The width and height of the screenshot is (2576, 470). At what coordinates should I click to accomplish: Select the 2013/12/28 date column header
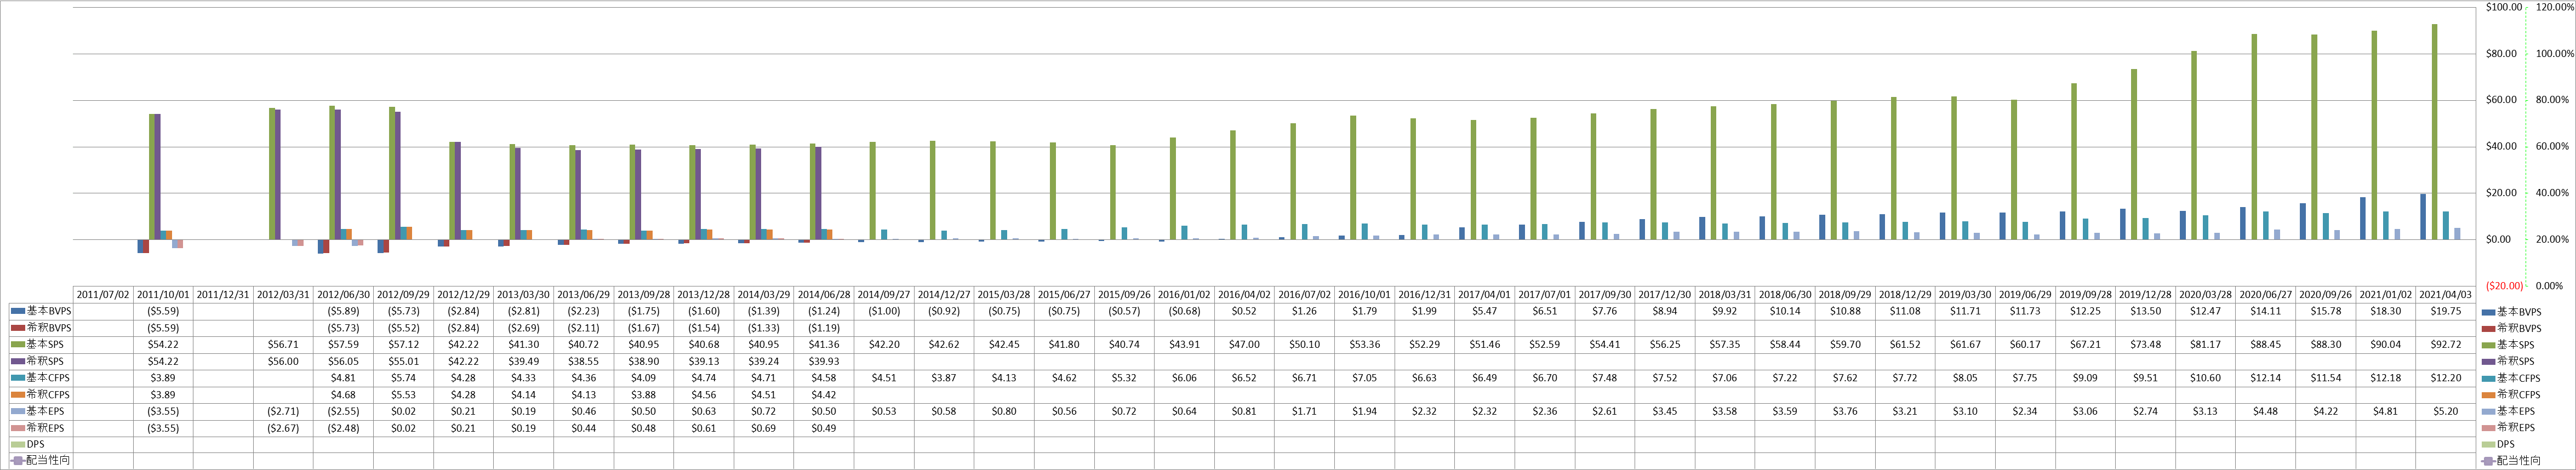coord(704,295)
